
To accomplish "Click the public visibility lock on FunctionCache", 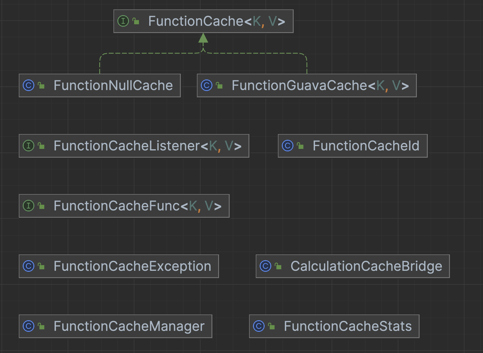I will [x=136, y=21].
